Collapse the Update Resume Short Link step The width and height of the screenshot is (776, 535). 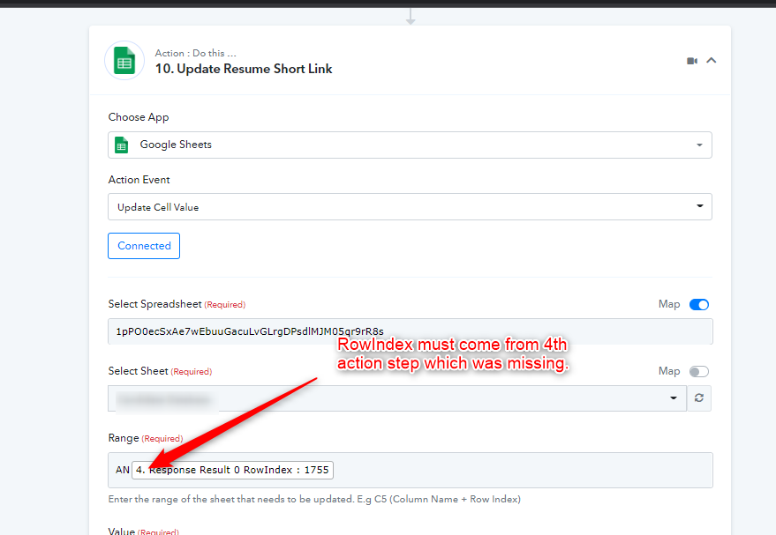click(x=712, y=61)
